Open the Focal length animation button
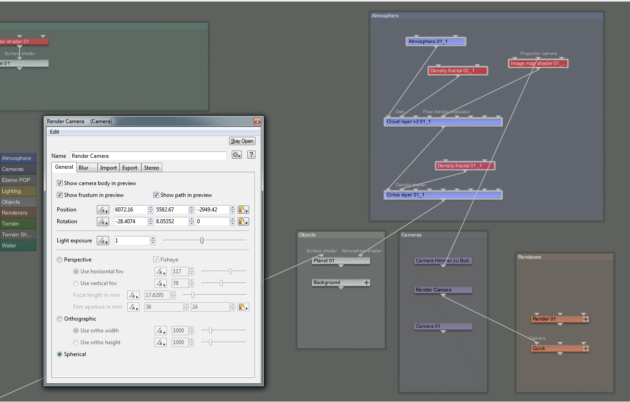 (133, 295)
